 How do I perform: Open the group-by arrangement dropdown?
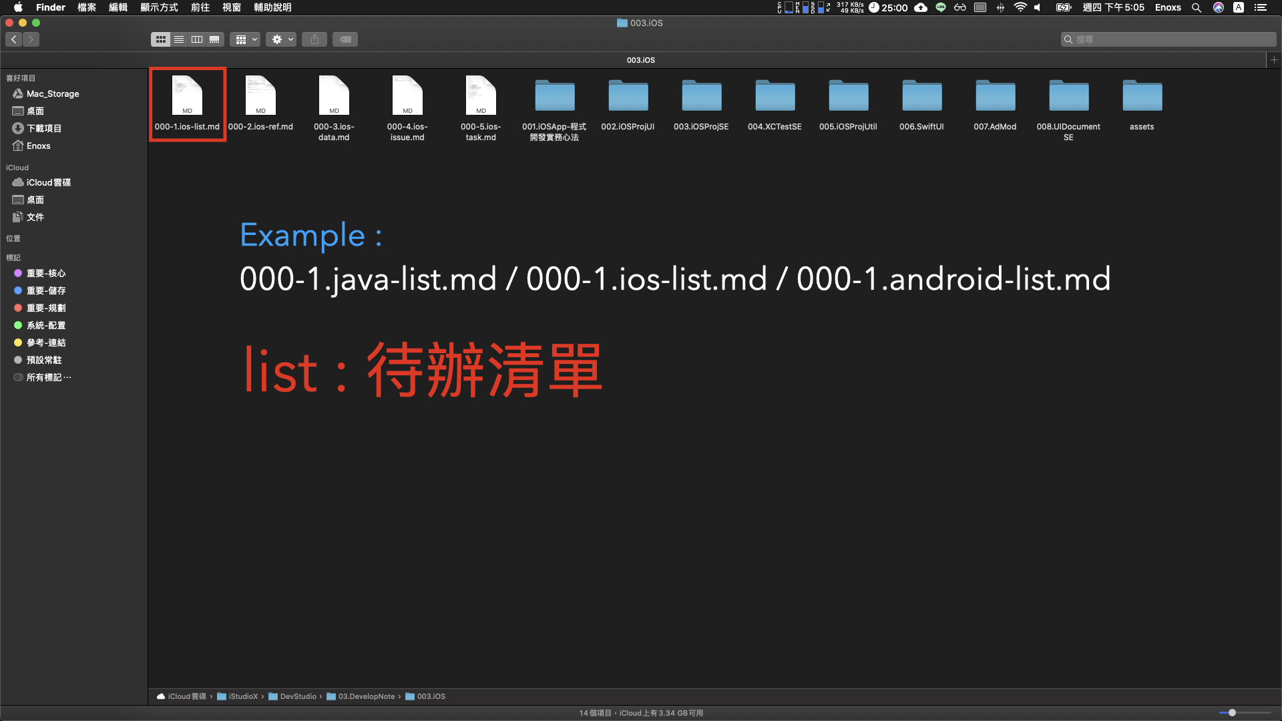245,39
